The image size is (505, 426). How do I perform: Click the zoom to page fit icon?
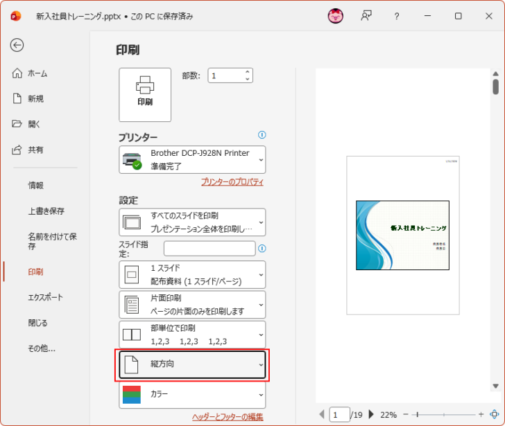495,414
